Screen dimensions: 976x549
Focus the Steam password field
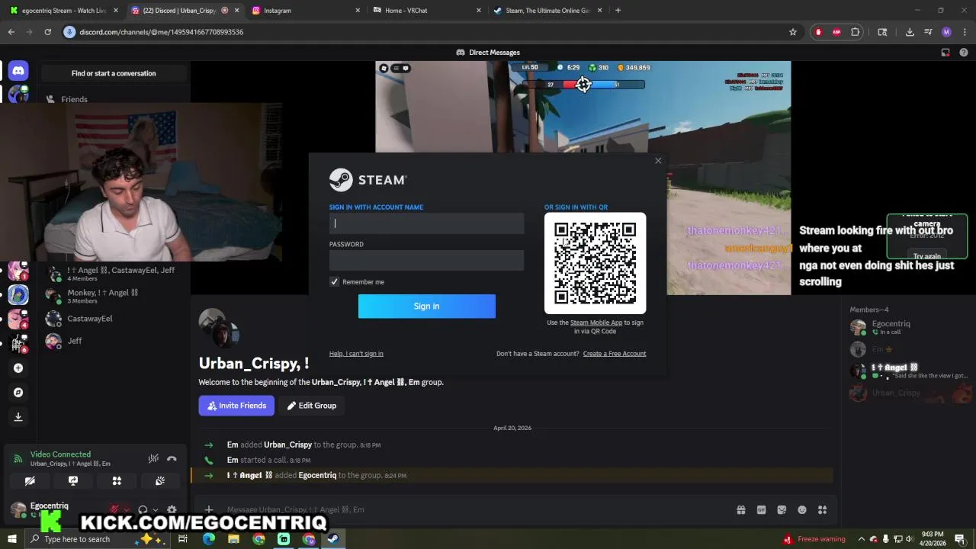(426, 260)
